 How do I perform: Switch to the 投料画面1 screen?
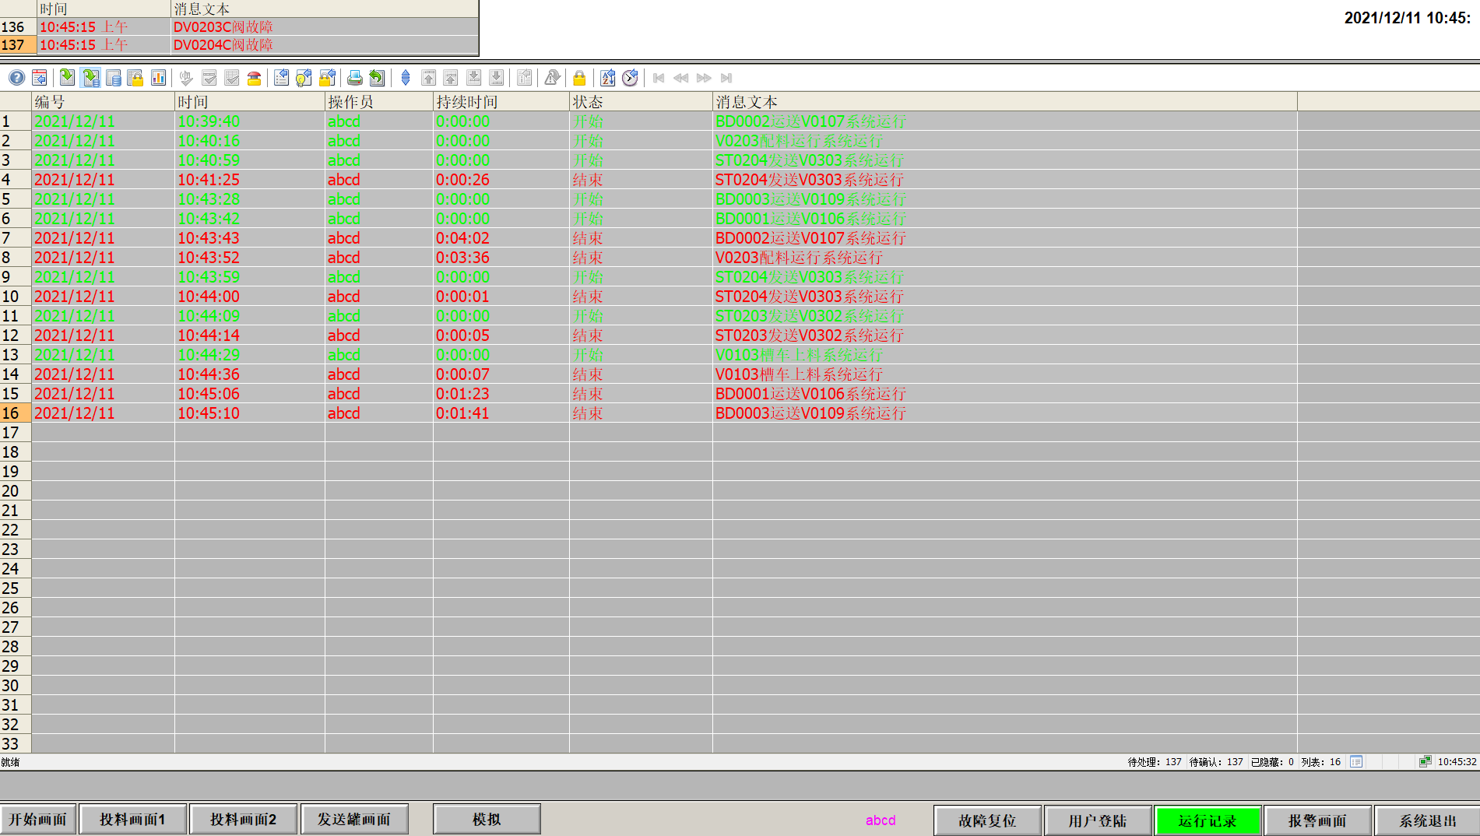coord(132,820)
